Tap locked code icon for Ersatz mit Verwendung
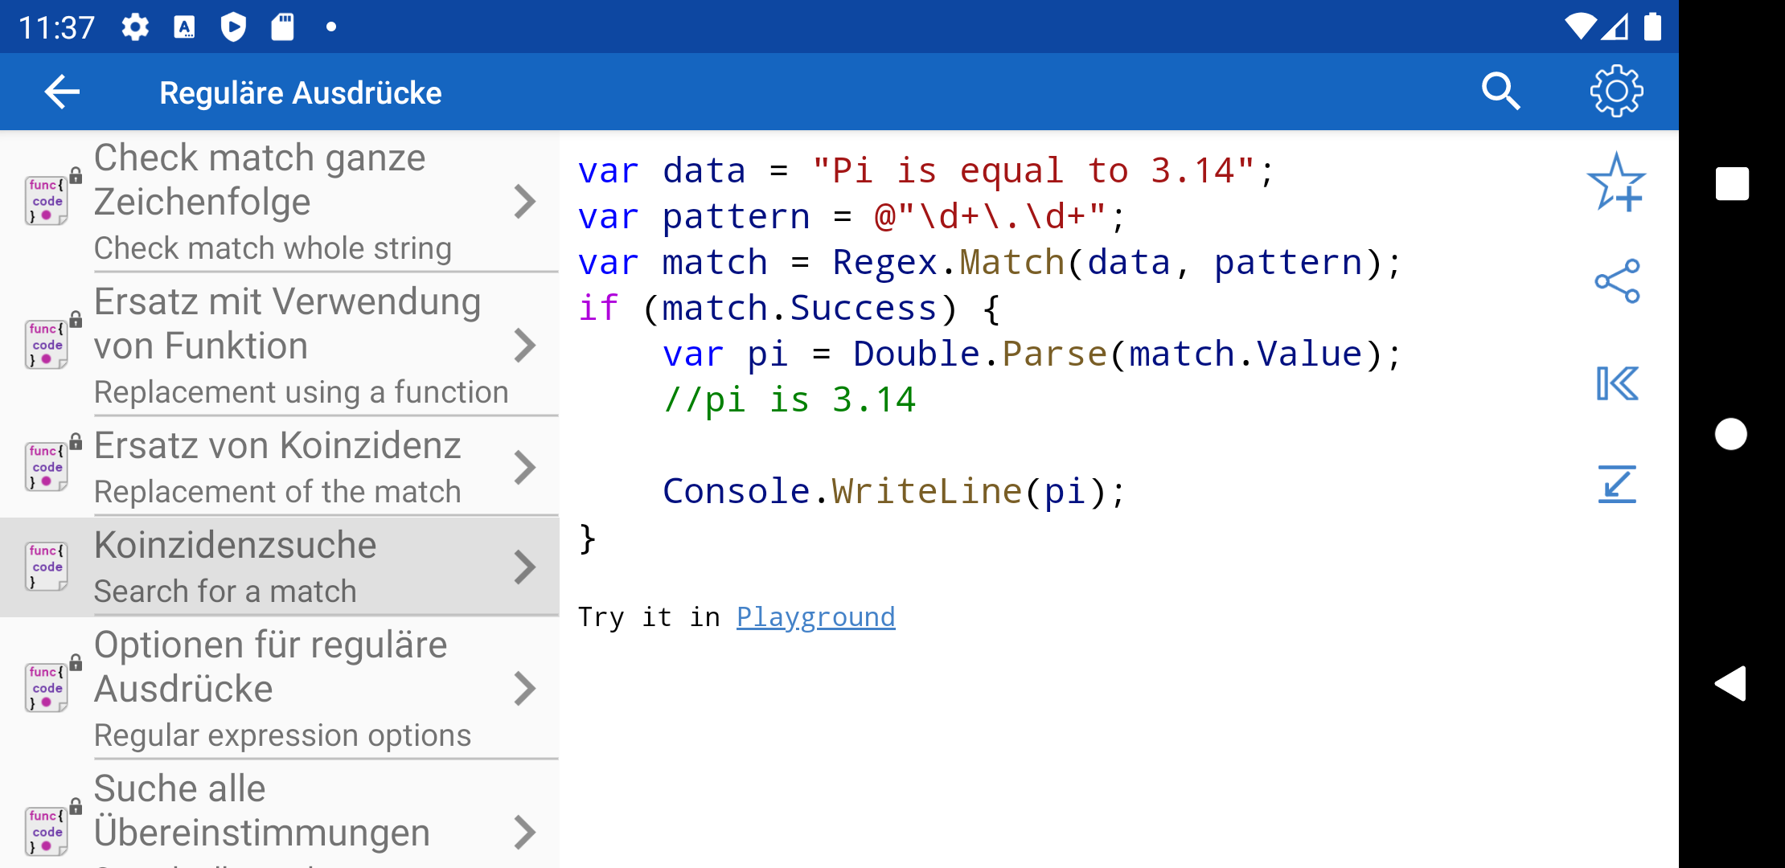 [53, 342]
